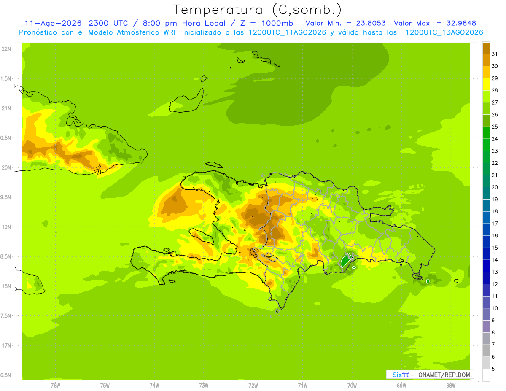Click the "Temperatura (C,somb.)" map title
This screenshot has height=391, width=506.
(257, 10)
